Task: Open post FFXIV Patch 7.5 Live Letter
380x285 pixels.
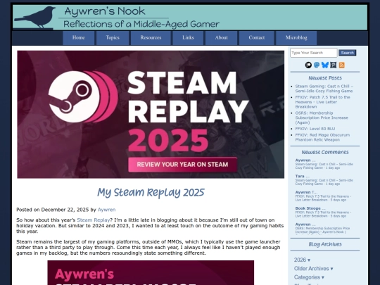Action: point(322,102)
